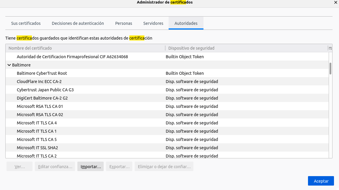Image resolution: width=339 pixels, height=190 pixels.
Task: Select DigiCert Baltimore CA-2 G2 entry
Action: (x=42, y=98)
